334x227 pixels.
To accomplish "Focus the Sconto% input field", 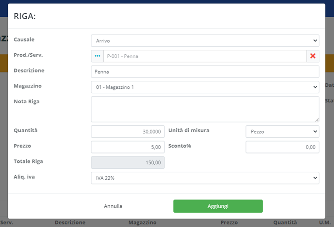I will tap(282, 147).
